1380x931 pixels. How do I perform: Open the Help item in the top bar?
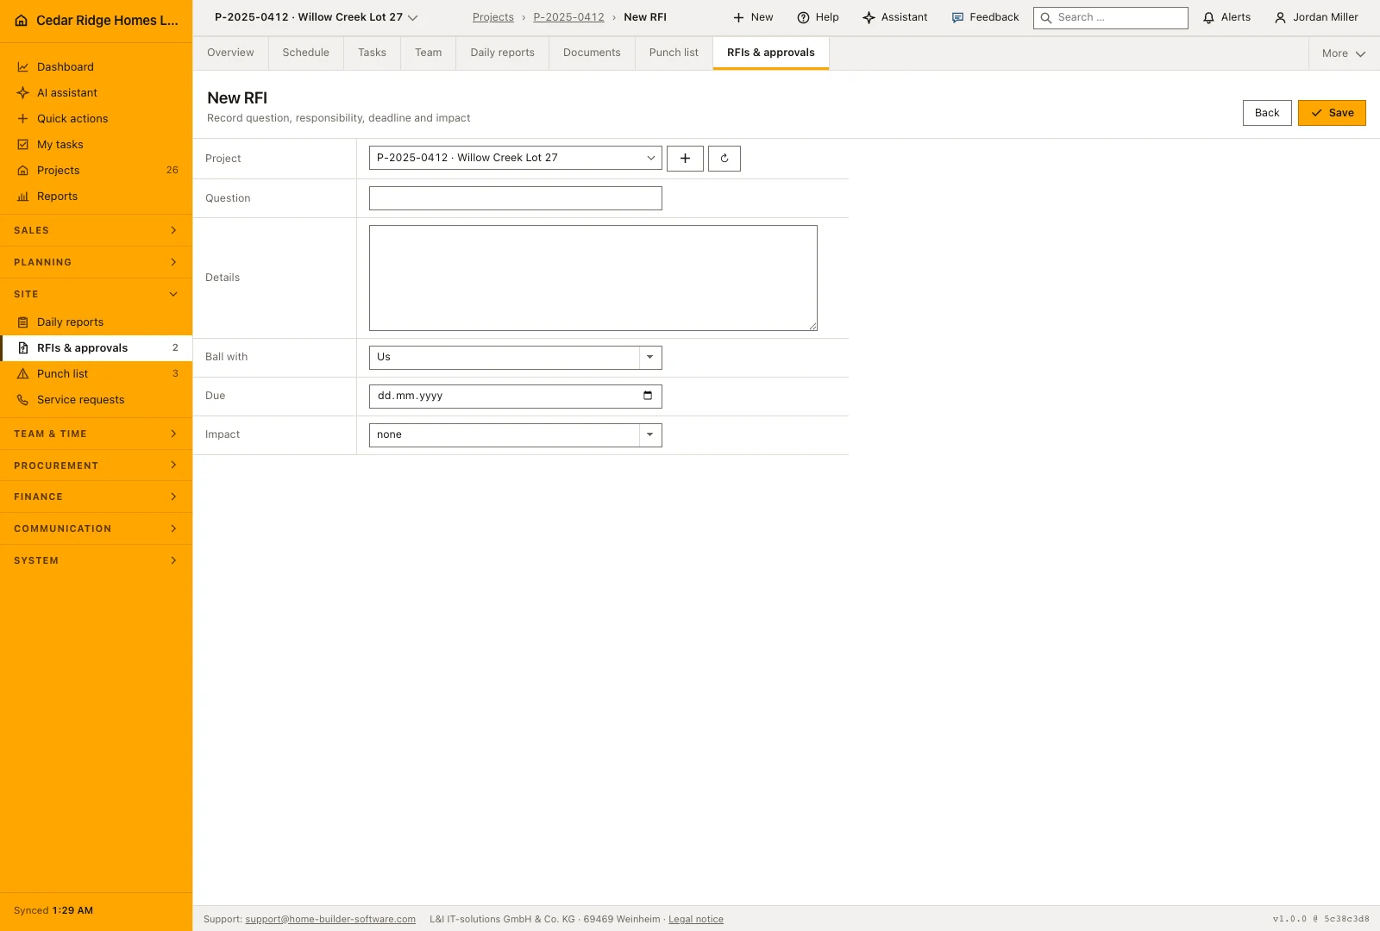click(x=818, y=17)
